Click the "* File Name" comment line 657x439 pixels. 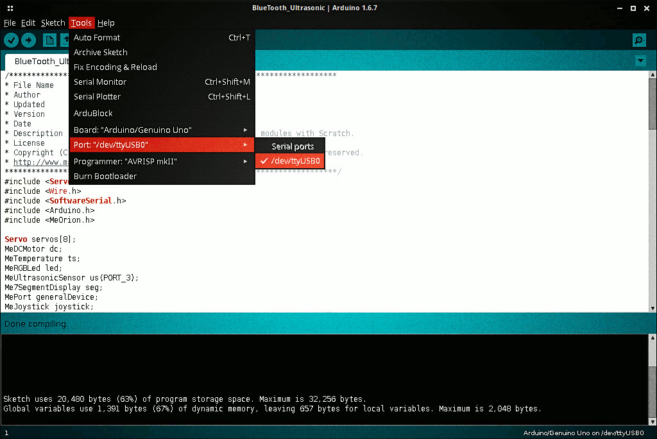pyautogui.click(x=30, y=85)
